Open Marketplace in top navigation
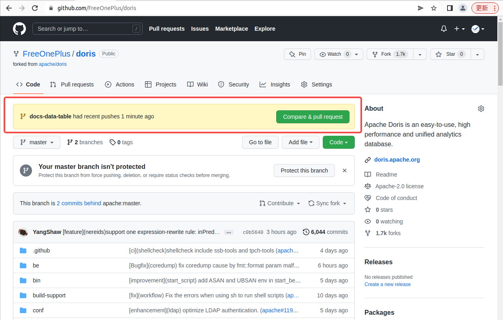Image resolution: width=503 pixels, height=320 pixels. [232, 29]
